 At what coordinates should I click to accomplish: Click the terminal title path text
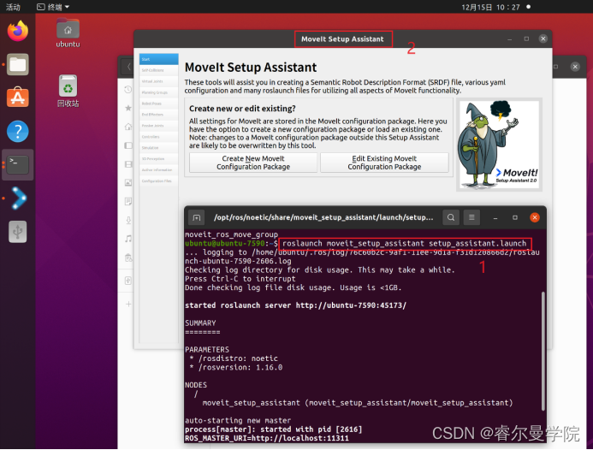[x=323, y=217]
